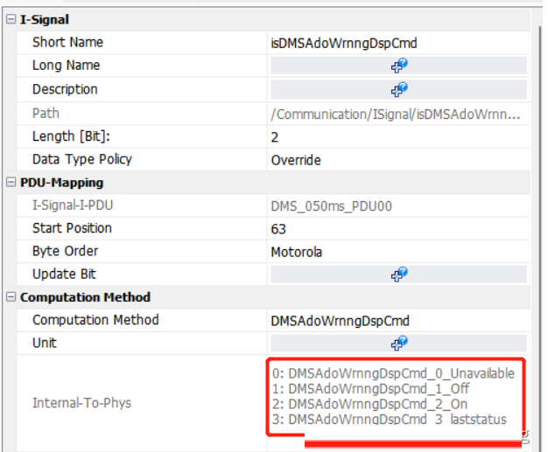Collapse the PDU-Mapping section
Viewport: 548px width, 452px height.
point(11,182)
